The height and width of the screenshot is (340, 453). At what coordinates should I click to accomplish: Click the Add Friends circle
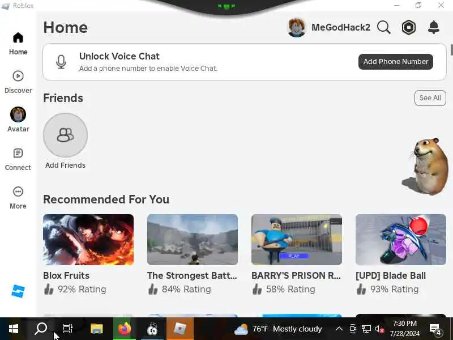[x=65, y=135]
